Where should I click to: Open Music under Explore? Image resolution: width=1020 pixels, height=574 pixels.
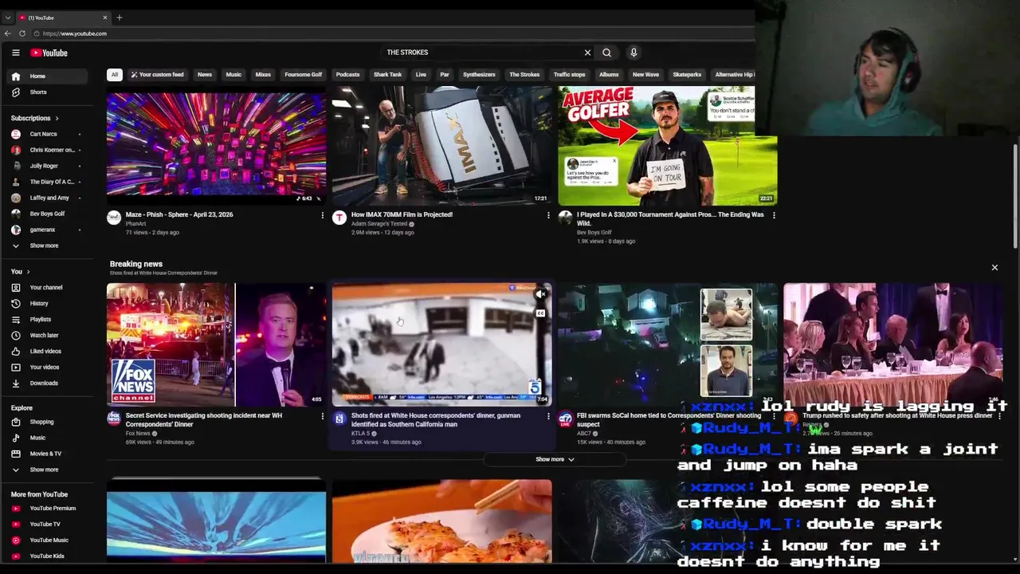[49, 438]
